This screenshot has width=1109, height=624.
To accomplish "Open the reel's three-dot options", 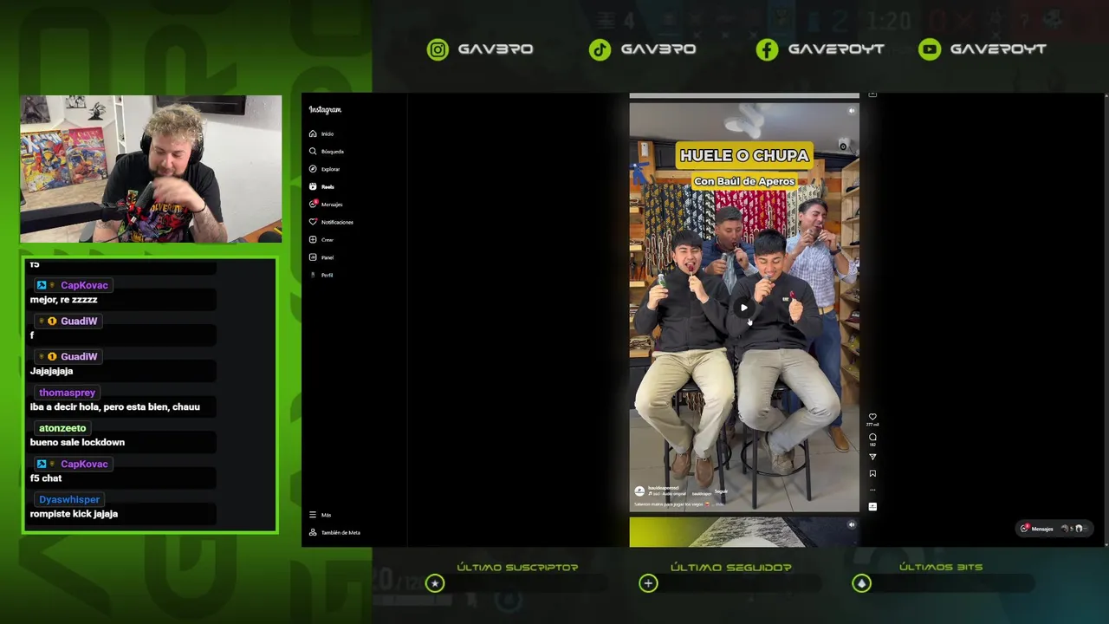I will 872,490.
